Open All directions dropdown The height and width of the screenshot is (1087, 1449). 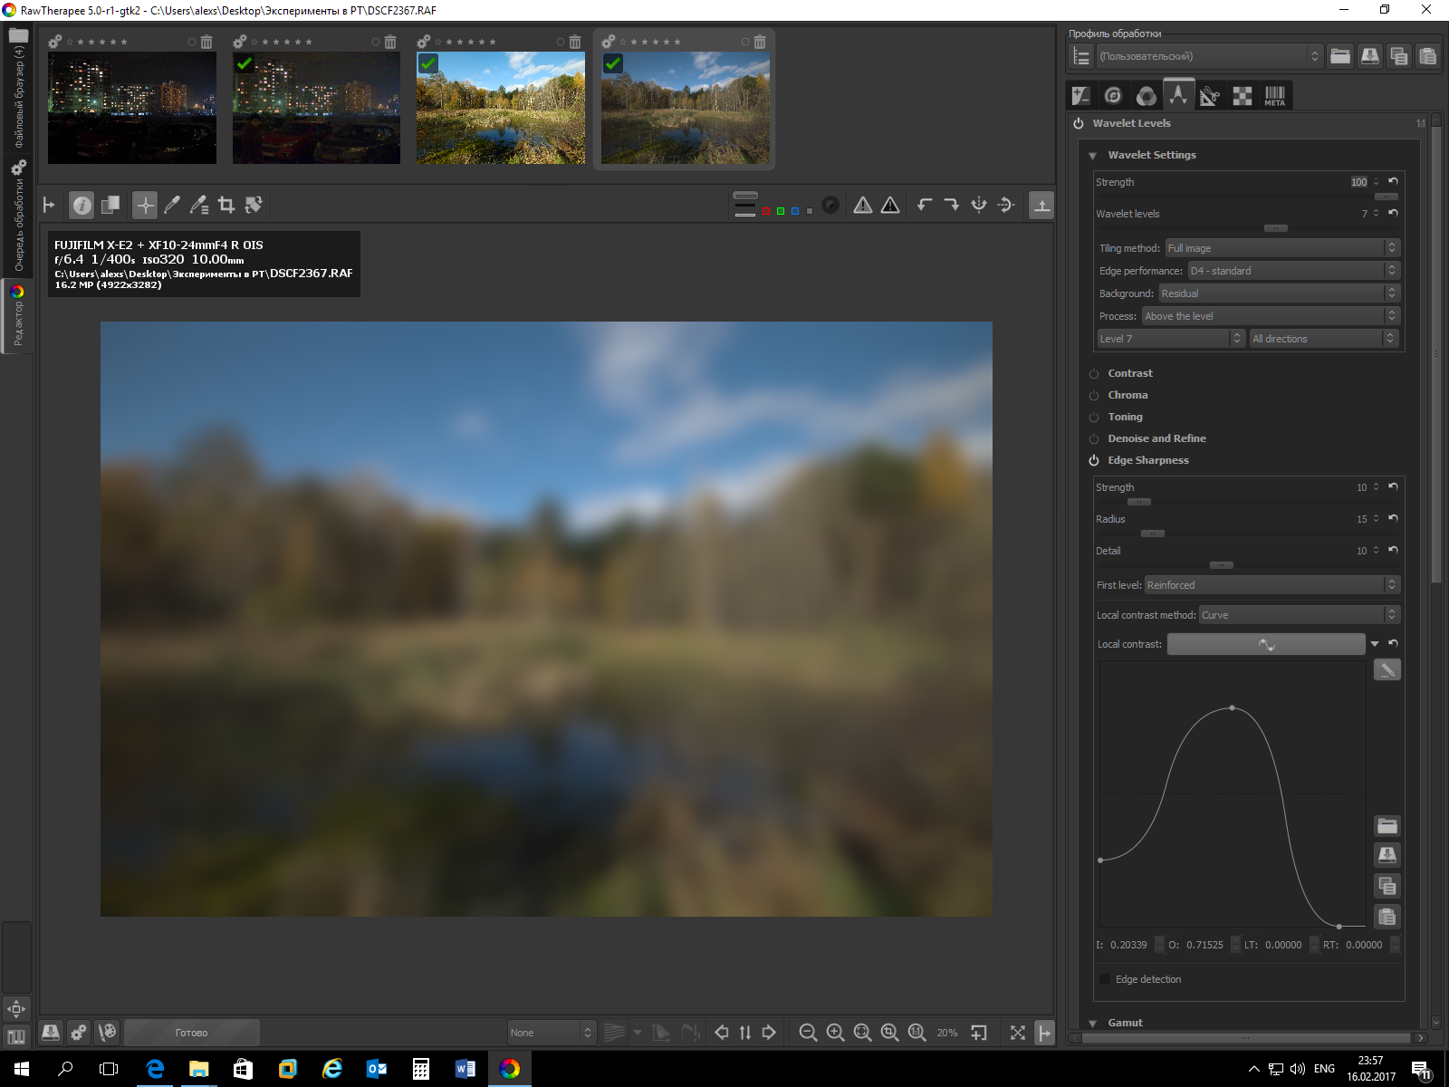click(x=1324, y=339)
